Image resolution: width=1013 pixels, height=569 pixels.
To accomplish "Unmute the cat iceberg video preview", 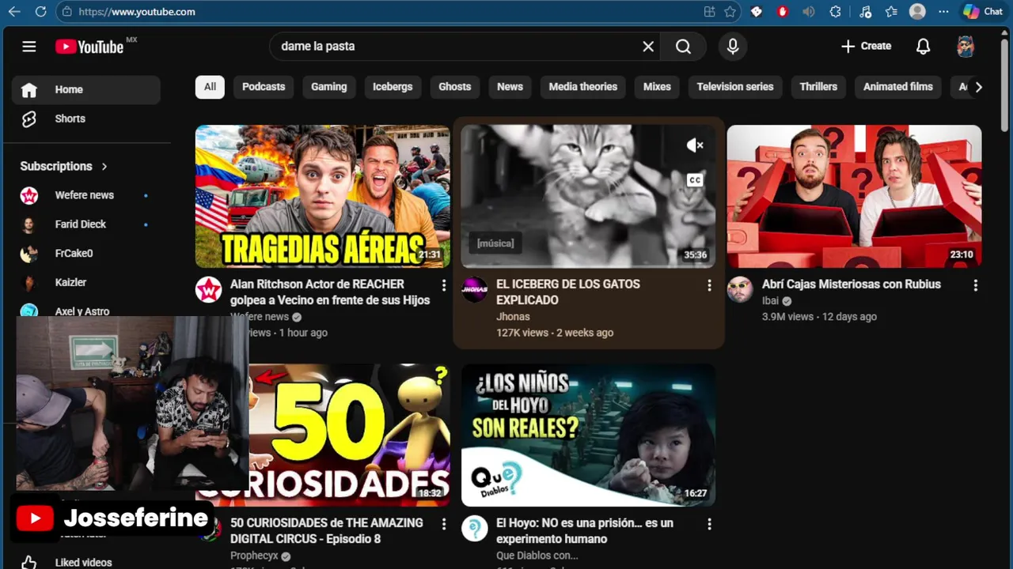I will pyautogui.click(x=695, y=145).
